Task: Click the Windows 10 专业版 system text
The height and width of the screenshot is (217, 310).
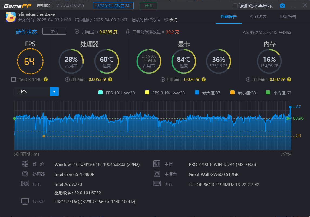Action: point(97,165)
